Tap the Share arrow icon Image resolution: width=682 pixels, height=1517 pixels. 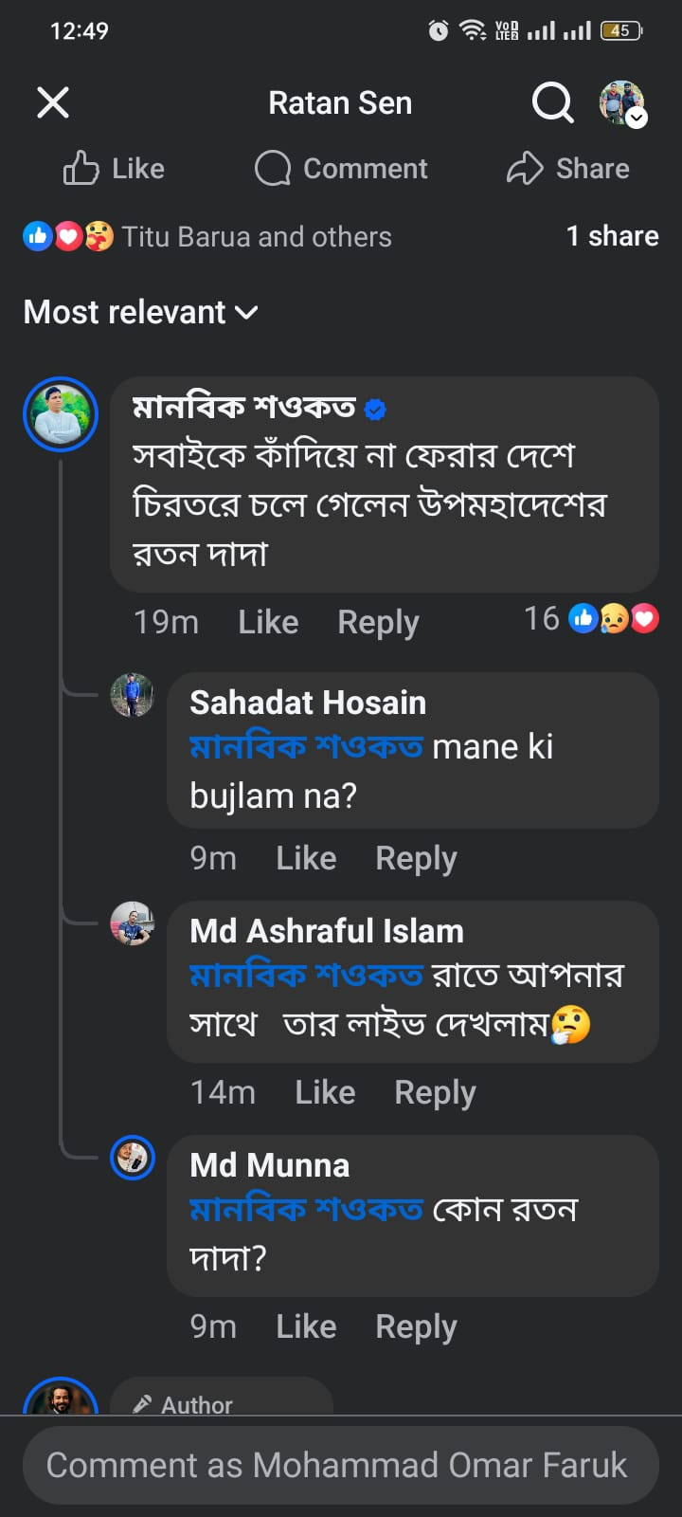[525, 169]
